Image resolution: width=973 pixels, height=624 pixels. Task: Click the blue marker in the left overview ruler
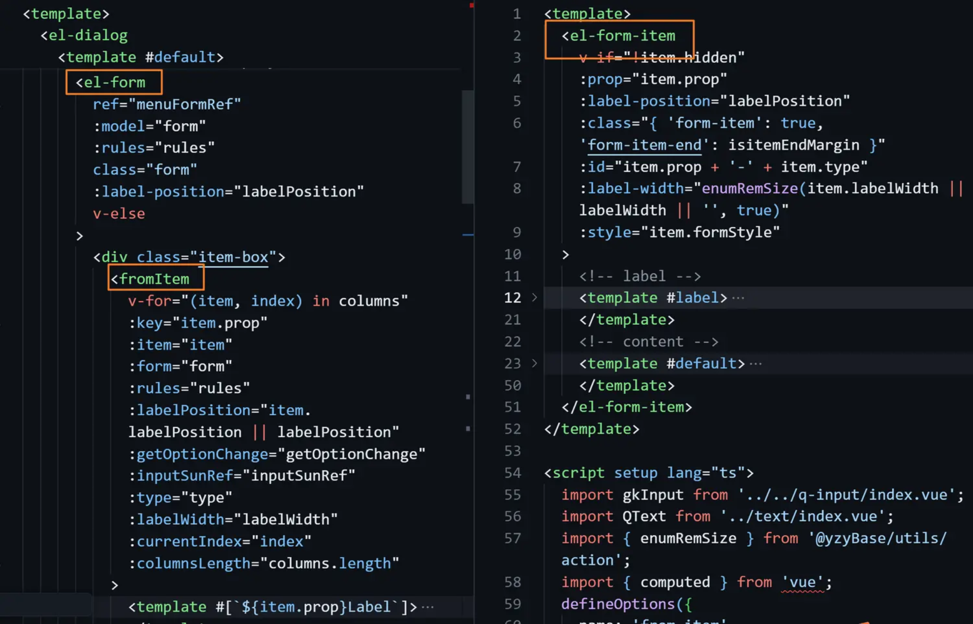click(x=468, y=235)
